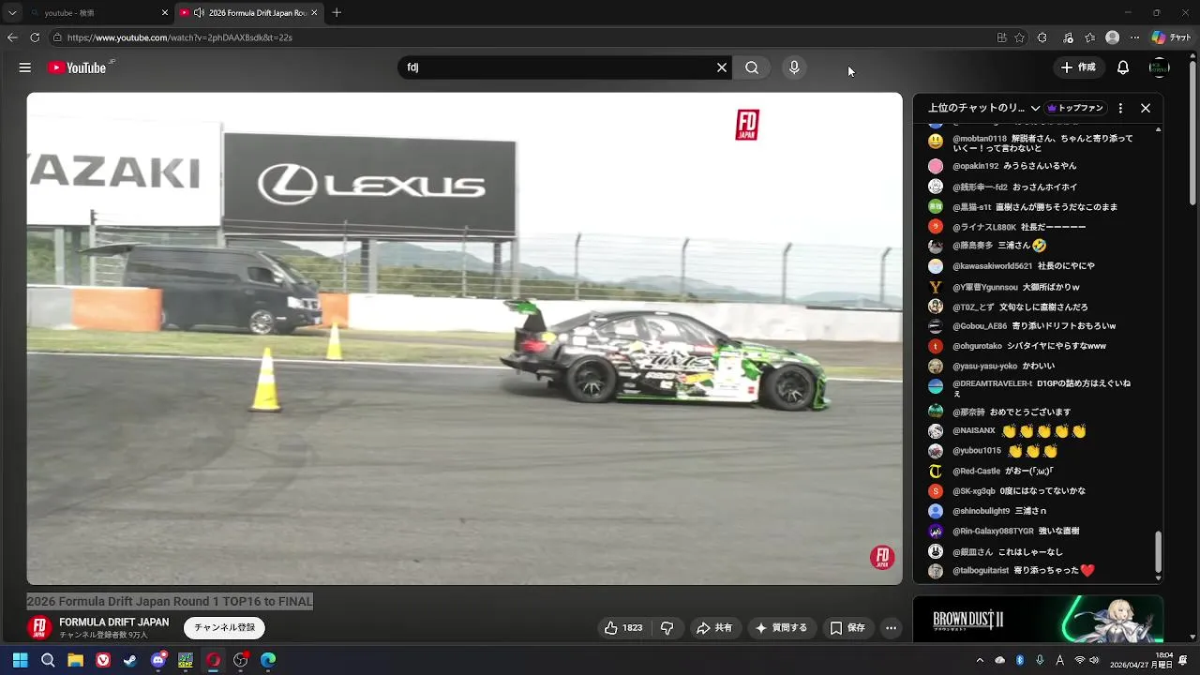Expand the 上位のチャットのリプレイ dropdown
This screenshot has height=675, width=1200.
click(984, 108)
